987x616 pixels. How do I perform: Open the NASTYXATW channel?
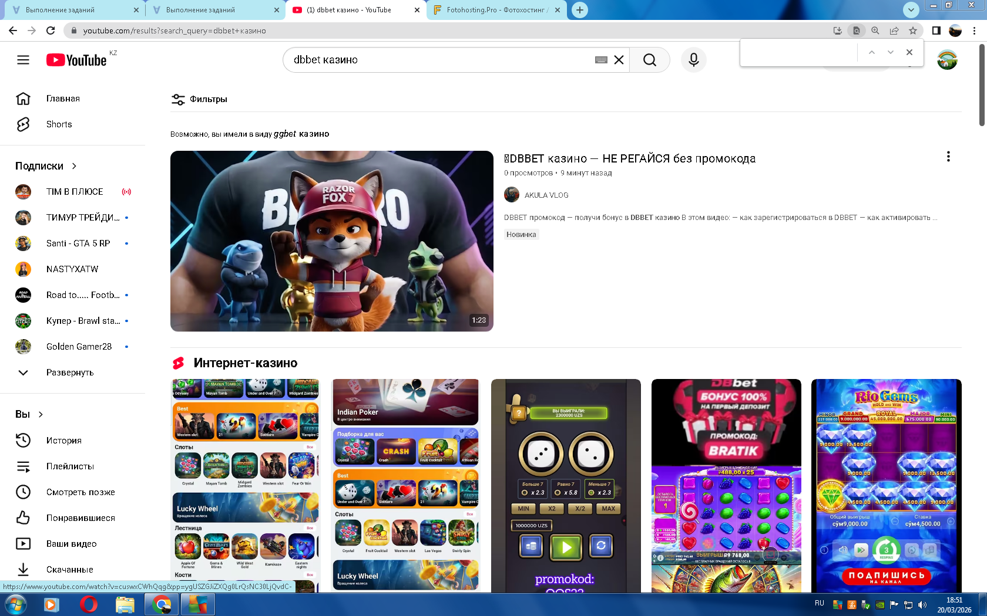point(73,269)
